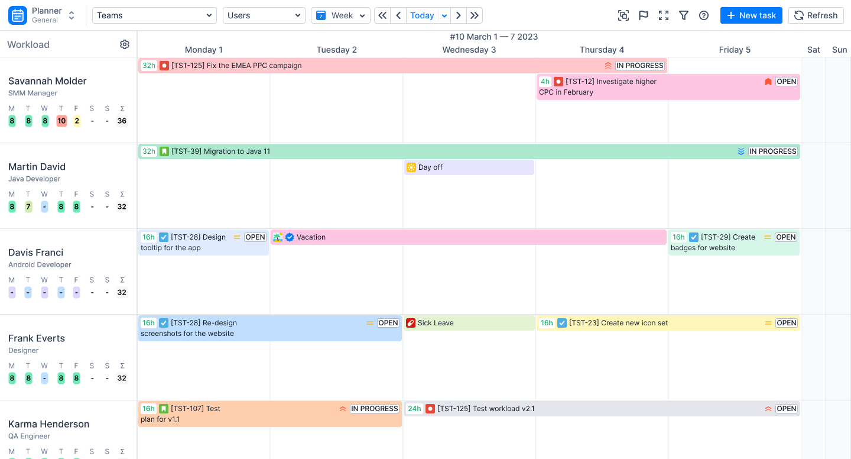This screenshot has height=459, width=851.
Task: Open the Today date dropdown arrow
Action: pyautogui.click(x=444, y=15)
